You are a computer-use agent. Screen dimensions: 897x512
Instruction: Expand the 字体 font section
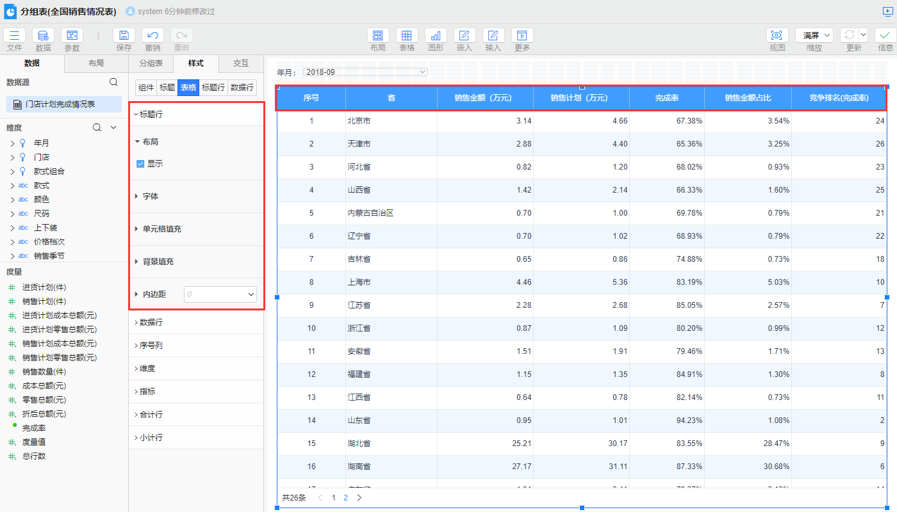click(151, 196)
